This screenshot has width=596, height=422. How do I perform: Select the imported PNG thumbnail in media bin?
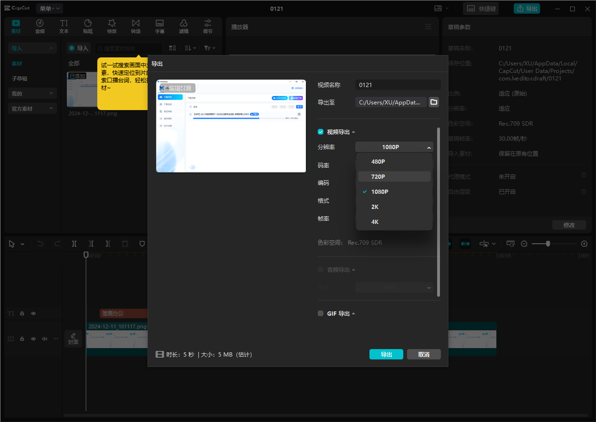click(x=82, y=89)
